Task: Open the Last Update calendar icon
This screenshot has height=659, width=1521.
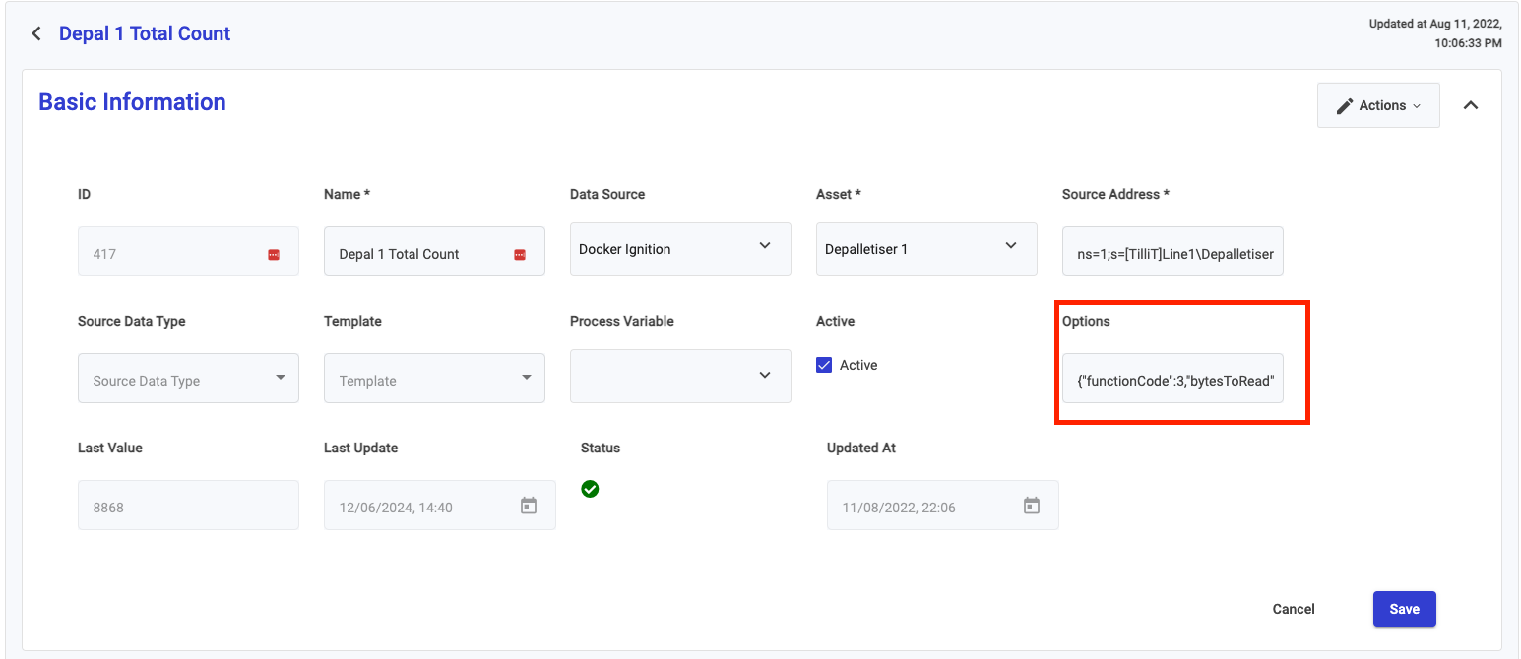Action: pyautogui.click(x=529, y=506)
